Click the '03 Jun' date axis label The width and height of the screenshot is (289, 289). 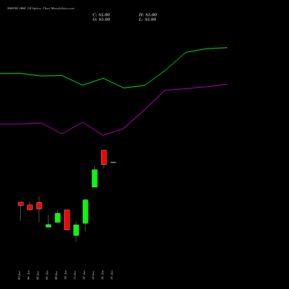[19, 275]
